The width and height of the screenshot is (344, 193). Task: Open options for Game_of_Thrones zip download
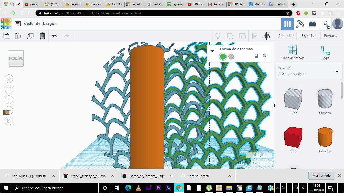171,176
